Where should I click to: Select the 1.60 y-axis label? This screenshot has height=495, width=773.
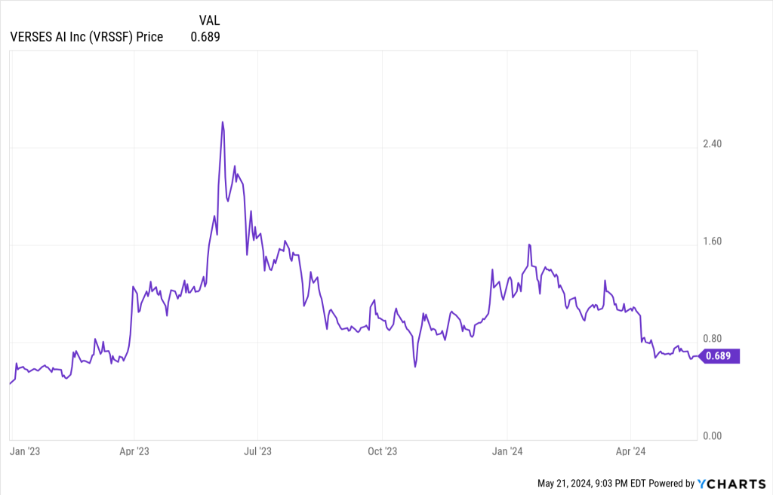point(712,241)
